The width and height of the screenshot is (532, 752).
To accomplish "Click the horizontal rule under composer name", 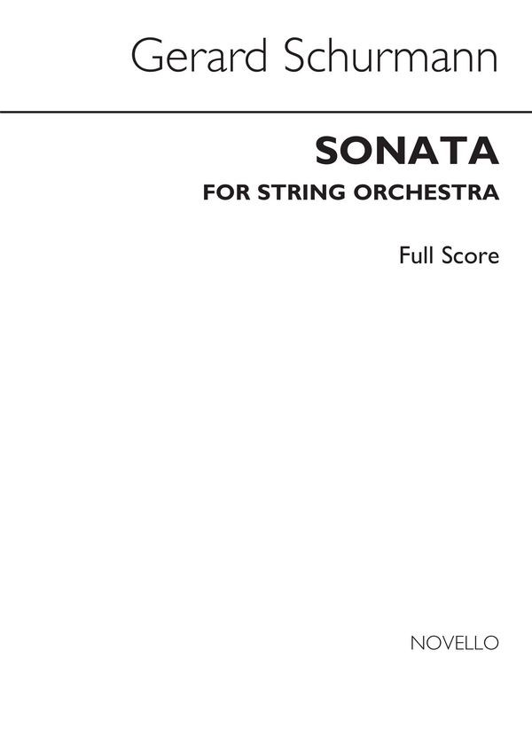I will (266, 112).
